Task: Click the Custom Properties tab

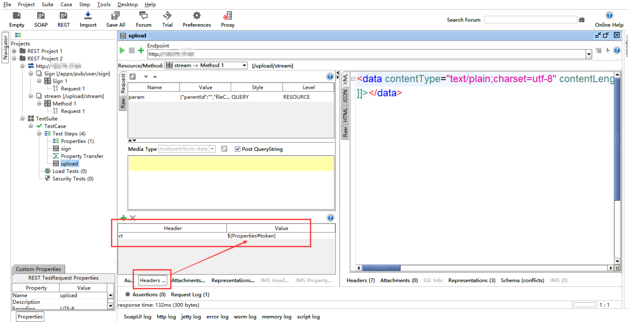Action: click(x=38, y=269)
